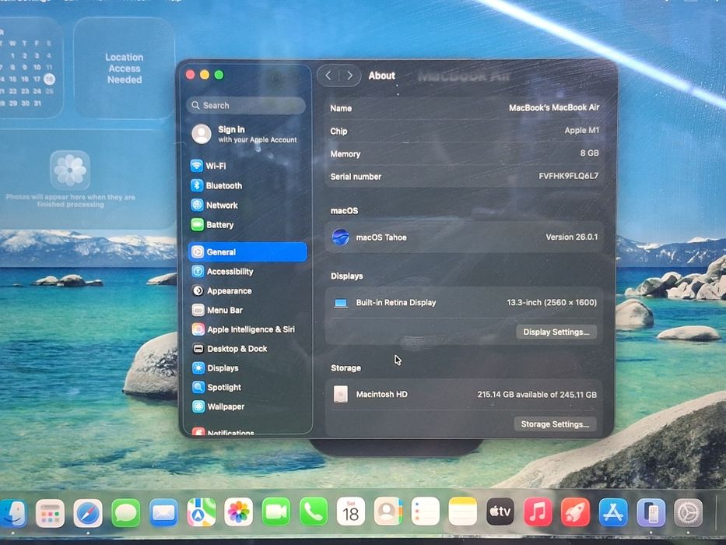The image size is (726, 545).
Task: Open Contacts from the Dock
Action: tap(388, 512)
